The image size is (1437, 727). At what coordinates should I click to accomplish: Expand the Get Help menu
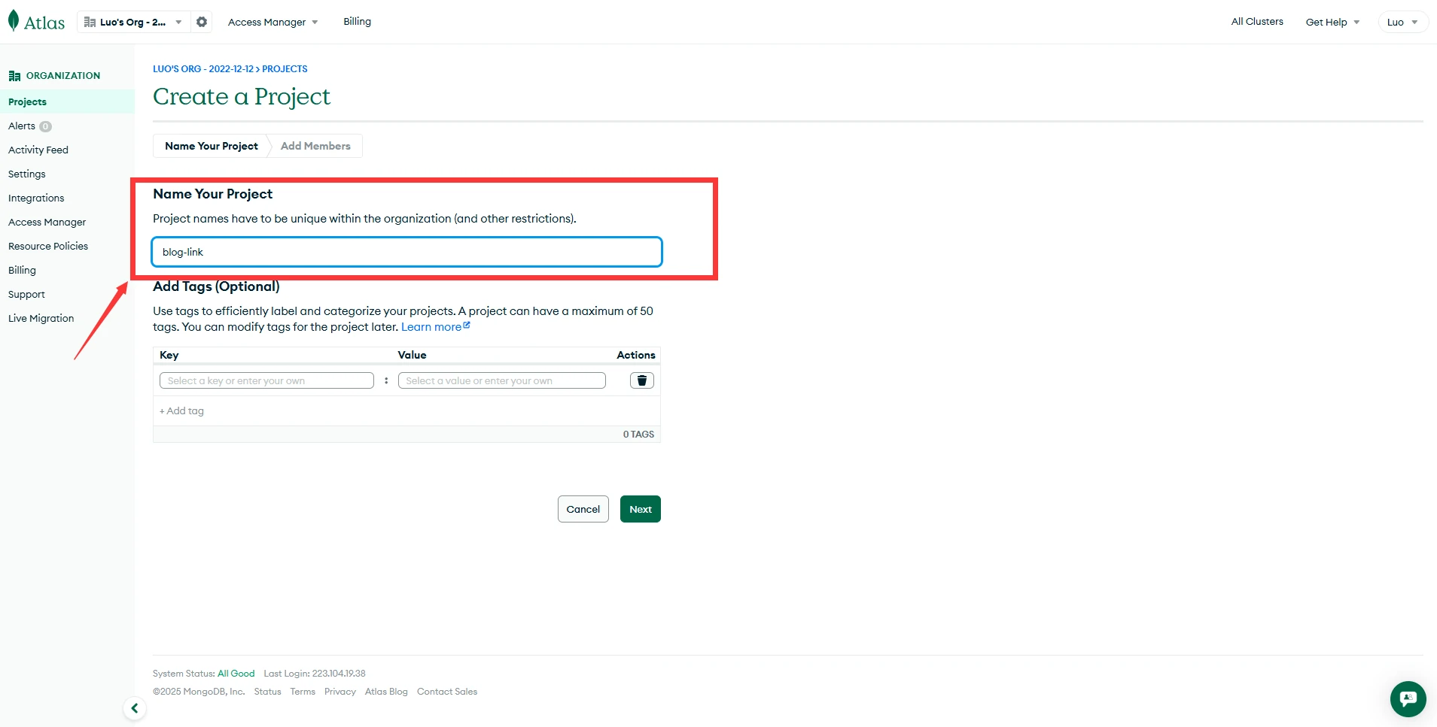(1332, 22)
